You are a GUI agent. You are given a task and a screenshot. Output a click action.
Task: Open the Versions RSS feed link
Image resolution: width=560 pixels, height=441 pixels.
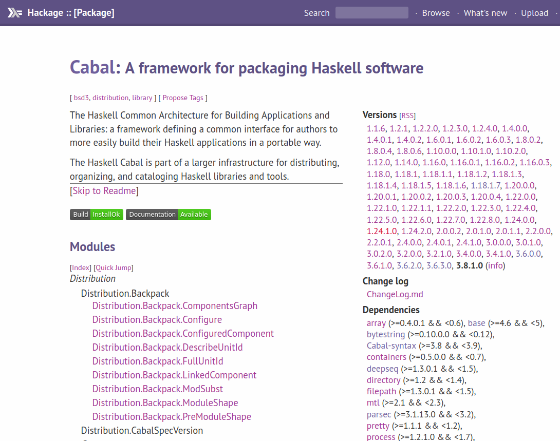click(407, 116)
